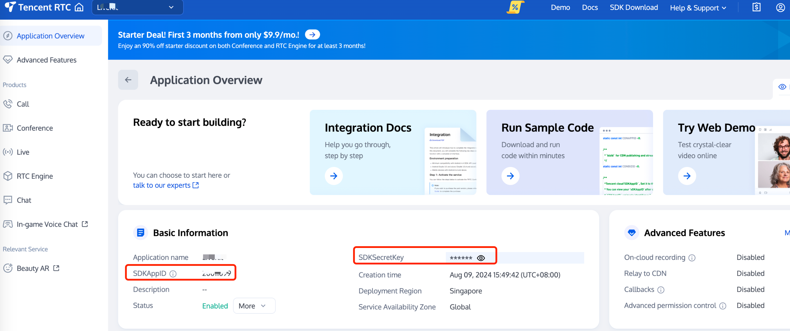
Task: Open the billing icon in top bar
Action: [x=756, y=7]
